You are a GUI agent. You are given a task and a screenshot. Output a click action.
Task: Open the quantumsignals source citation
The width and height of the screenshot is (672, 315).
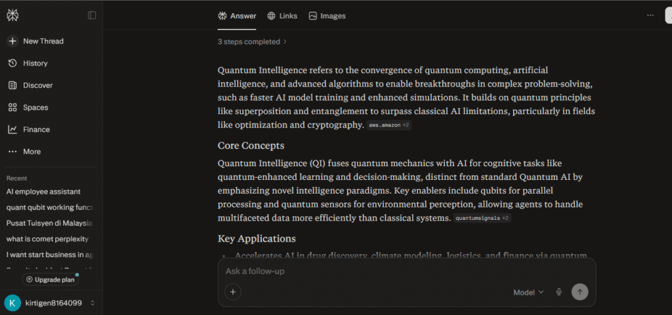click(482, 218)
